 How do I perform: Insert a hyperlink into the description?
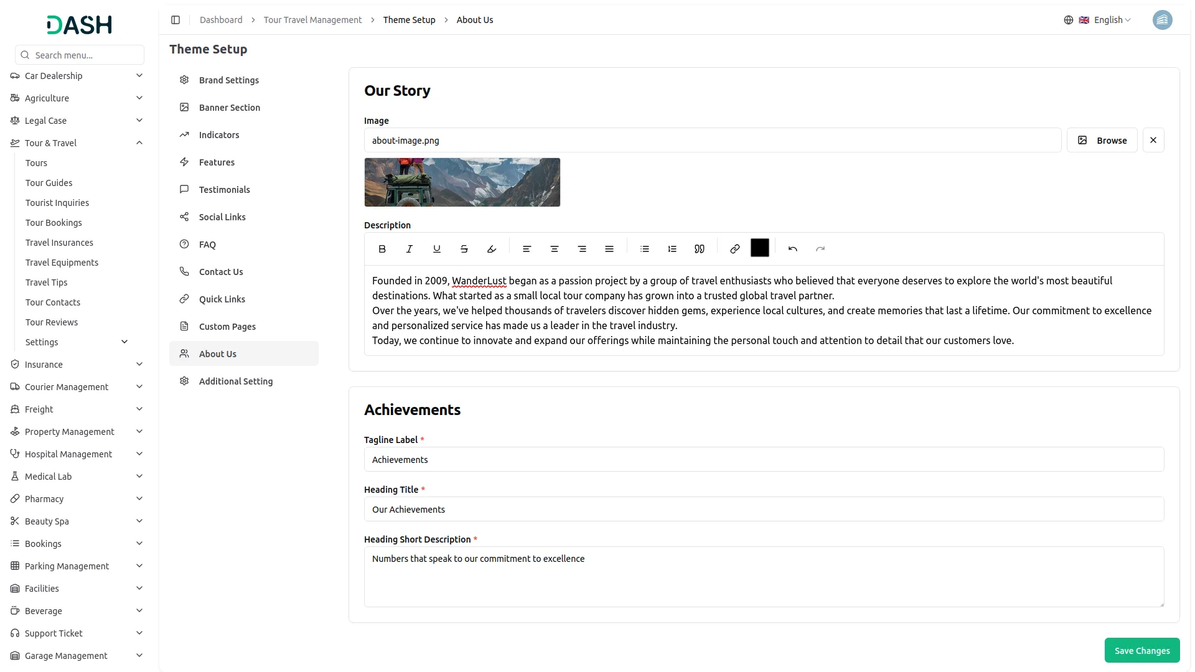[x=735, y=248]
